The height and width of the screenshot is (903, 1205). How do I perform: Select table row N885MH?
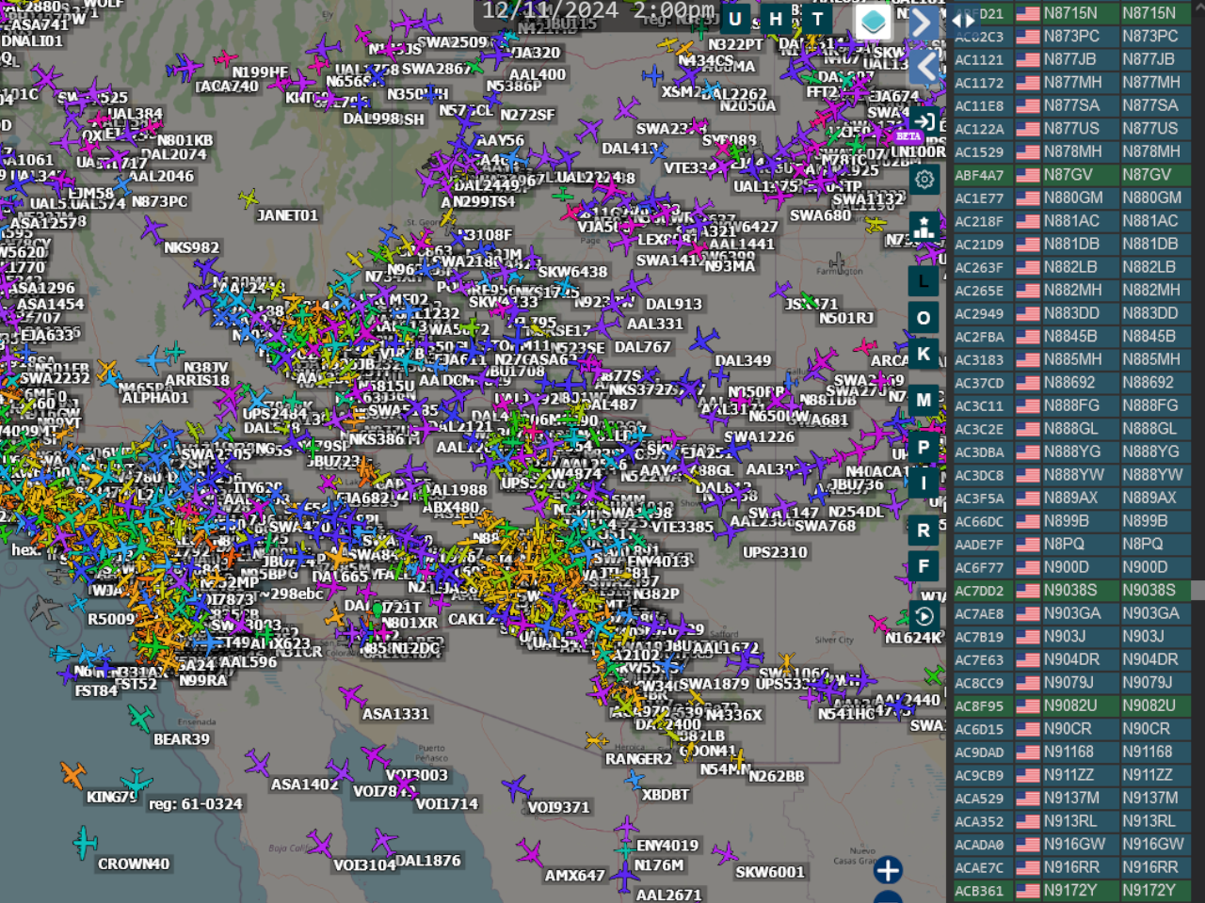1072,359
